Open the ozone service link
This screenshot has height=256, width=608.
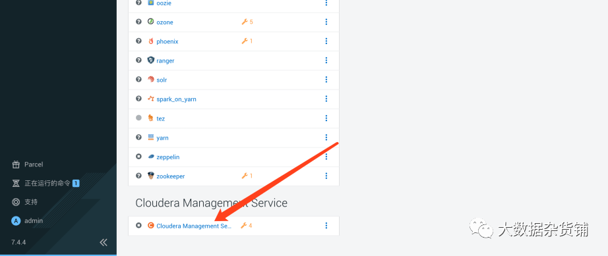point(165,22)
